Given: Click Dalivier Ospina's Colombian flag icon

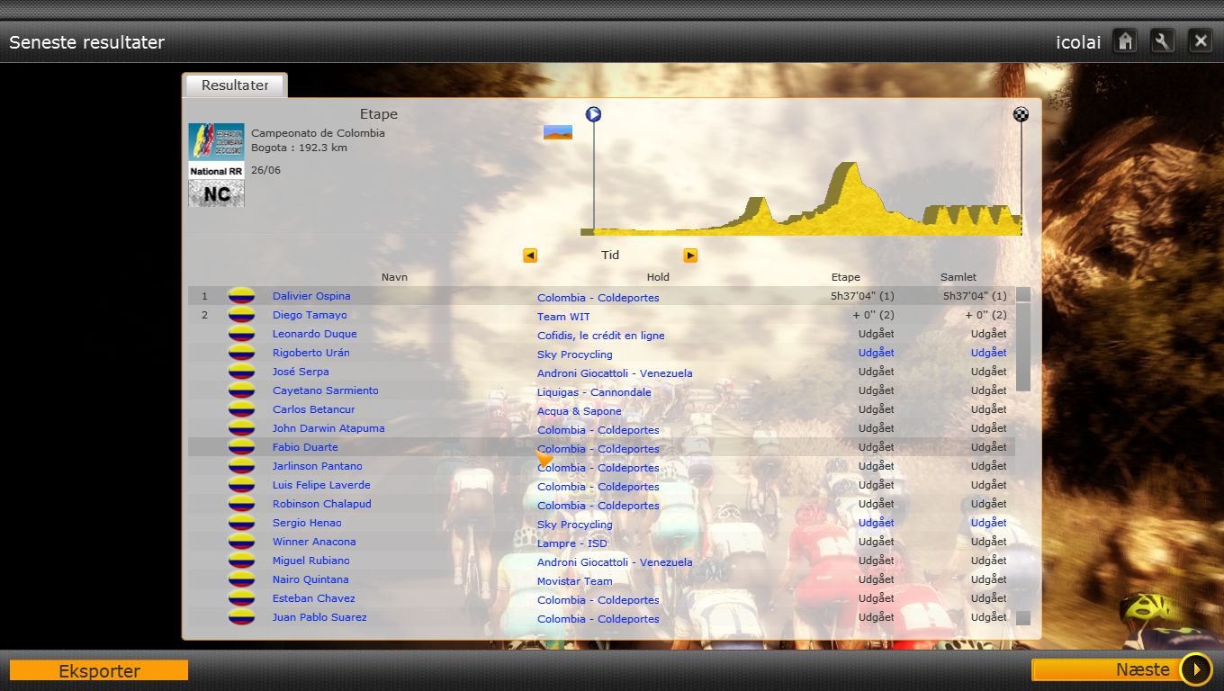Looking at the screenshot, I should point(241,296).
